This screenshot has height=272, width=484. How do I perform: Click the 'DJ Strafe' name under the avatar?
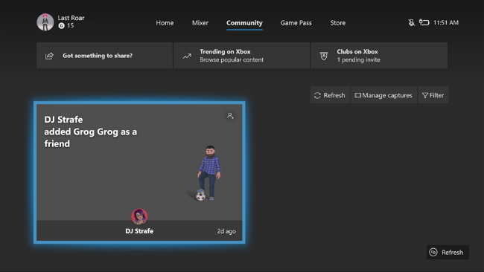pyautogui.click(x=139, y=231)
